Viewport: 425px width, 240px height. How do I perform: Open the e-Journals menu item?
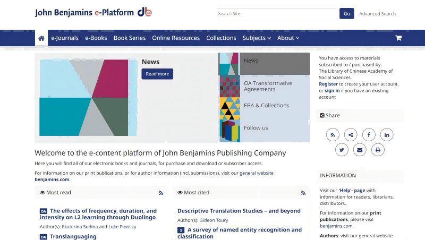pos(65,38)
